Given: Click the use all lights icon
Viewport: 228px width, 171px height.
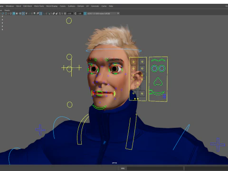Looking at the screenshot, I should pyautogui.click(x=26, y=13).
